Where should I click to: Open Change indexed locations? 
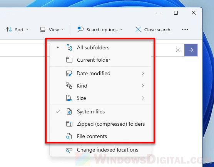pos(100,150)
